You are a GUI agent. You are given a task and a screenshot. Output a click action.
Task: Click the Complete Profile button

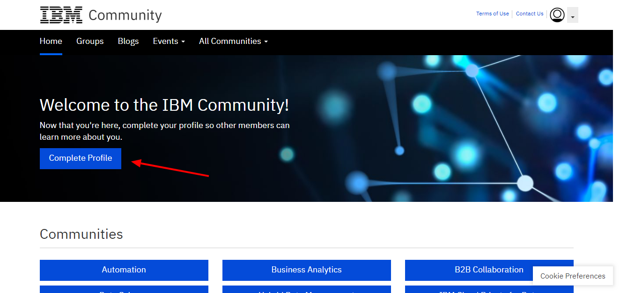click(81, 158)
